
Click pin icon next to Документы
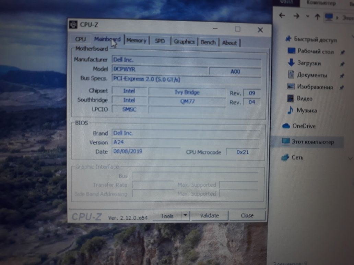click(342, 76)
